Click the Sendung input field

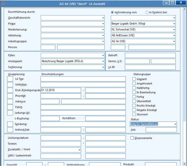click(x=83, y=124)
